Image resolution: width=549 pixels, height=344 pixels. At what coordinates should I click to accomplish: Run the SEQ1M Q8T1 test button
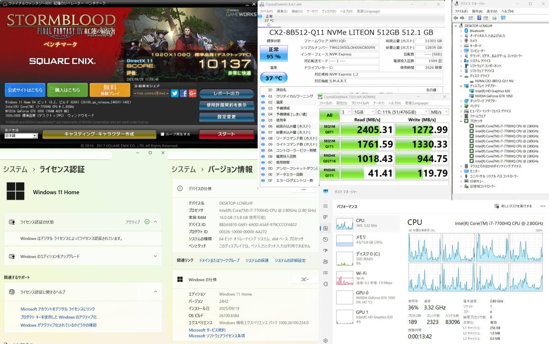click(x=329, y=130)
